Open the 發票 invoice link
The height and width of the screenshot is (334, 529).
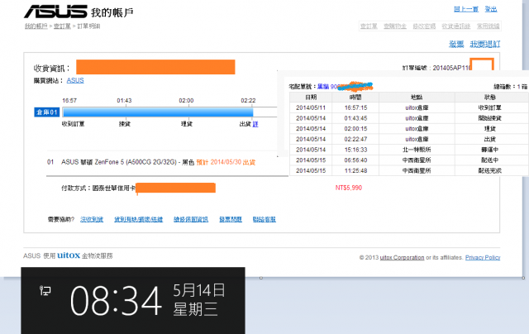(456, 44)
